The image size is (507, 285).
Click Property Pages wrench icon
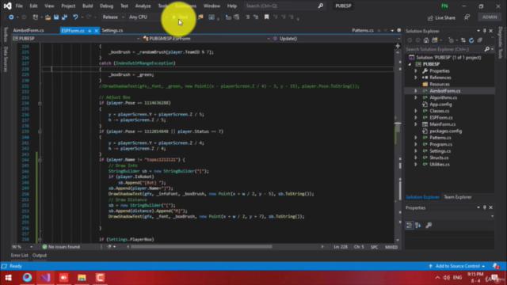pyautogui.click(x=429, y=225)
